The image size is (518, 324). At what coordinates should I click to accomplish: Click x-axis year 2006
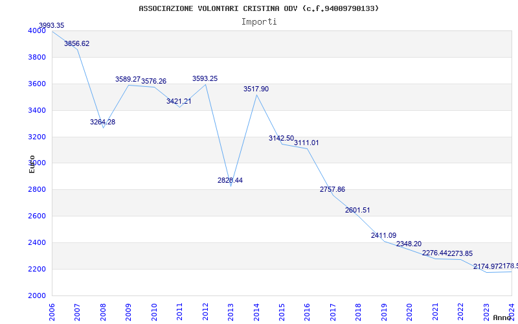tap(52, 312)
